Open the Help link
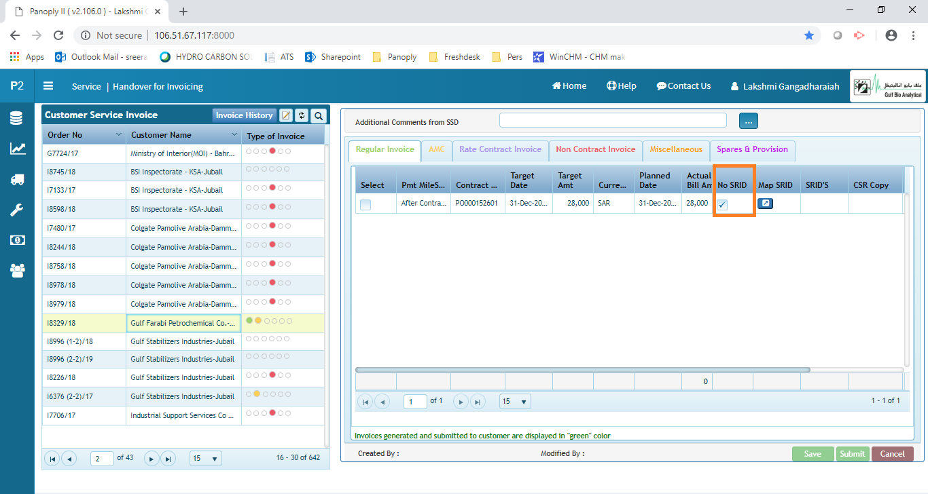928x494 pixels. 622,86
